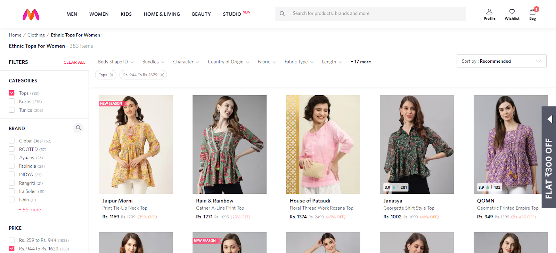Open the Myntra logo home page
This screenshot has width=556, height=253.
point(31,14)
